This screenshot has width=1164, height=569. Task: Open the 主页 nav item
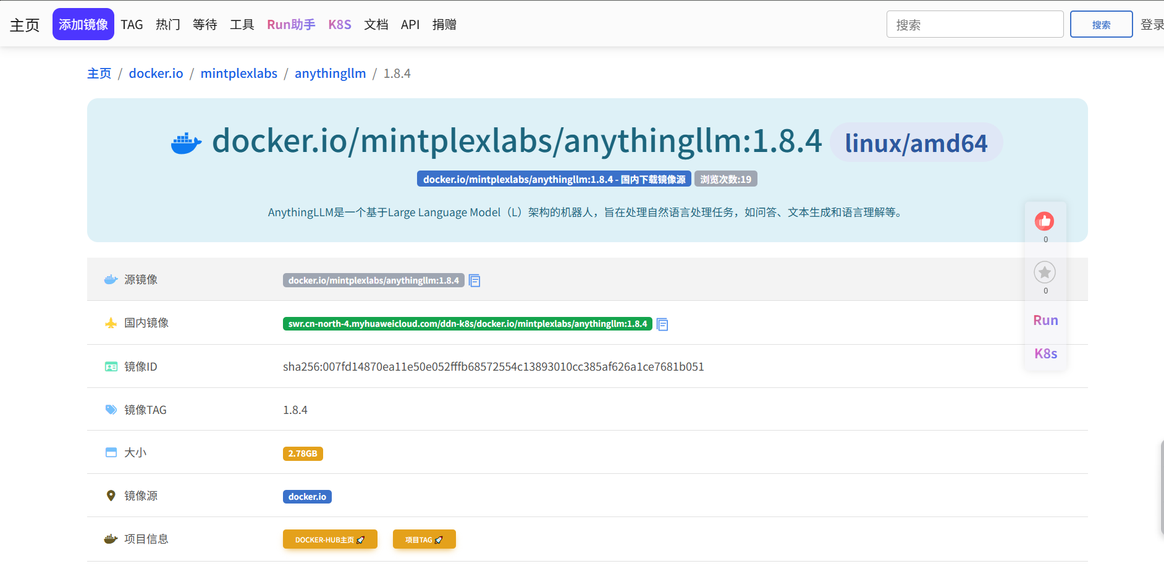click(25, 25)
